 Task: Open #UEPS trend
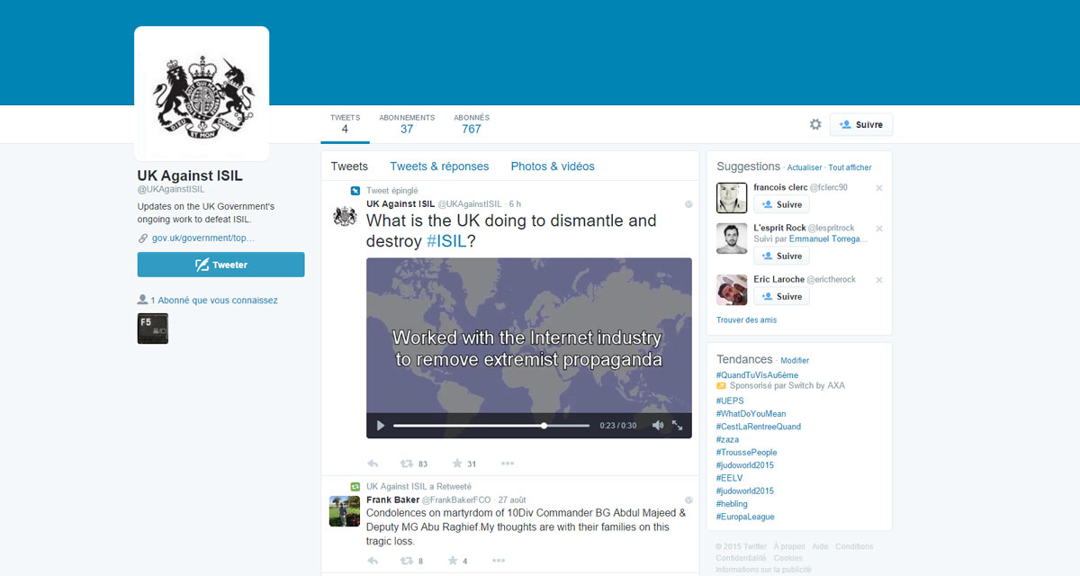click(729, 401)
